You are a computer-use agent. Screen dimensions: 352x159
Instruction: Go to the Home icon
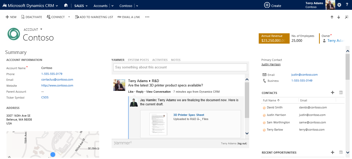click(66, 5)
